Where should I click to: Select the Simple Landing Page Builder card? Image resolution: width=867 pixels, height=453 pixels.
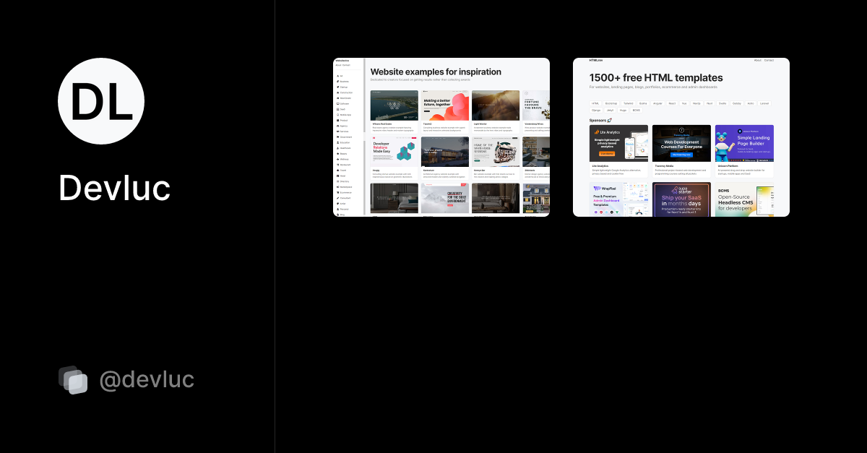[x=744, y=143]
